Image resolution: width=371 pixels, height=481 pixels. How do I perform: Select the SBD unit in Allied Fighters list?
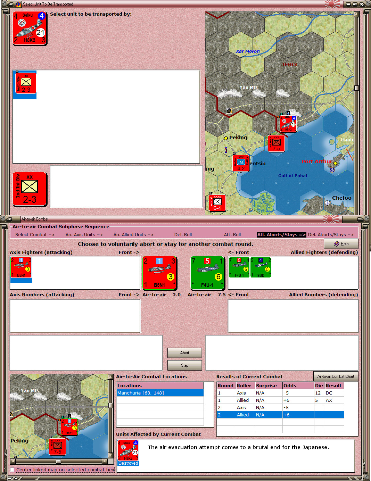point(261,267)
